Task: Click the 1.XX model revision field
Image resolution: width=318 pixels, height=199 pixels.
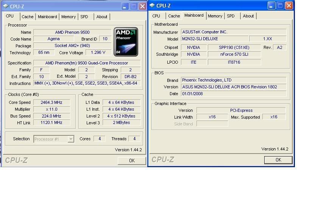Action: click(x=268, y=39)
